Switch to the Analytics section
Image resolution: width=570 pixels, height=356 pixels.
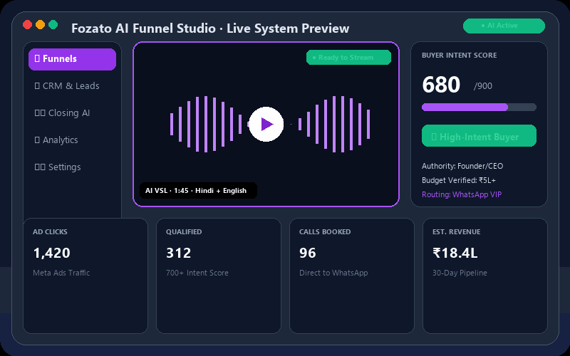coord(56,140)
